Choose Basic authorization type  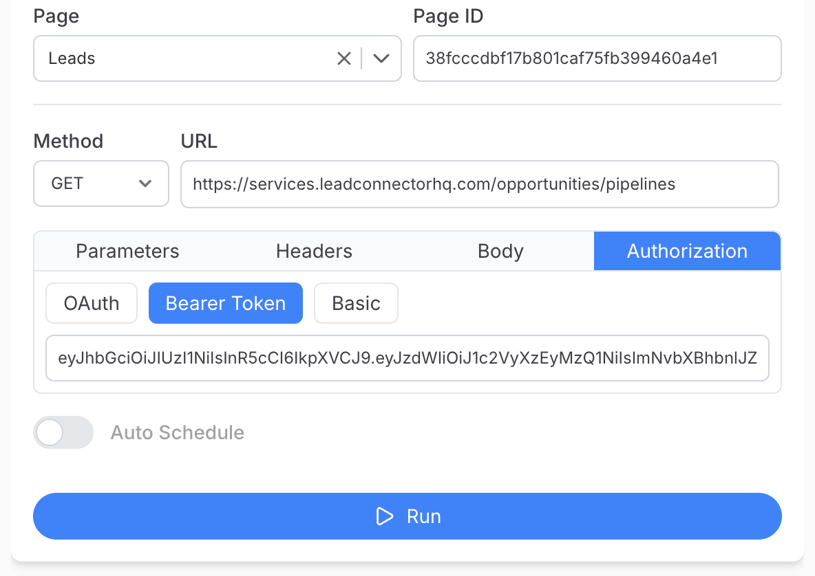[x=356, y=303]
